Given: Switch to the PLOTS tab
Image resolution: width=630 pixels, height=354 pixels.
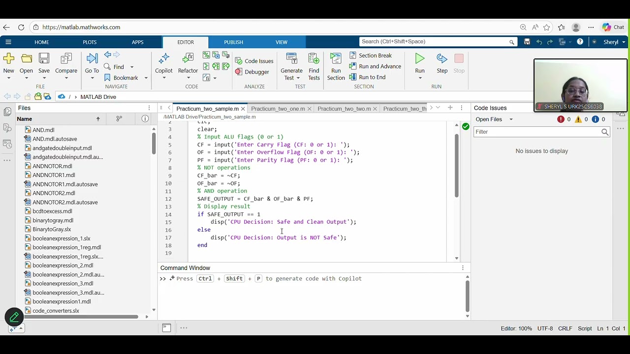Looking at the screenshot, I should [x=90, y=42].
